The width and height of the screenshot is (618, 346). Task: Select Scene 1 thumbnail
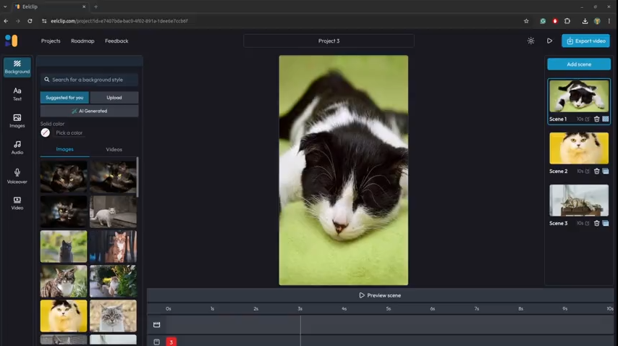click(579, 96)
